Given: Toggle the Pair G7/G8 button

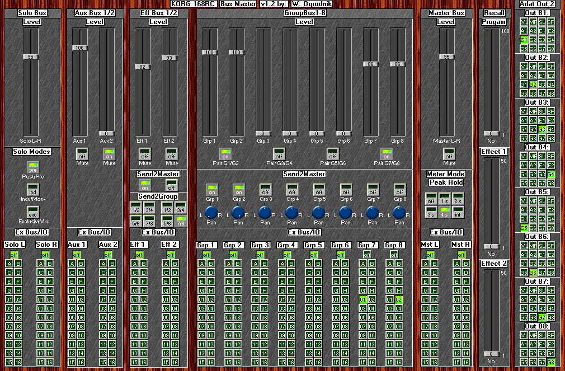Looking at the screenshot, I should click(387, 154).
